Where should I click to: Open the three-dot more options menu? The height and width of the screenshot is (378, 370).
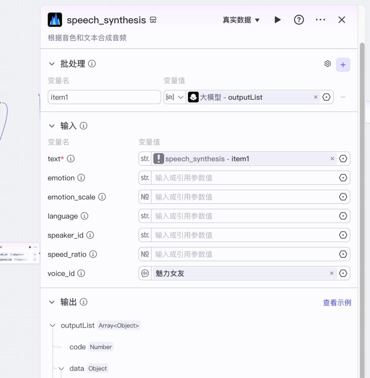pyautogui.click(x=320, y=20)
